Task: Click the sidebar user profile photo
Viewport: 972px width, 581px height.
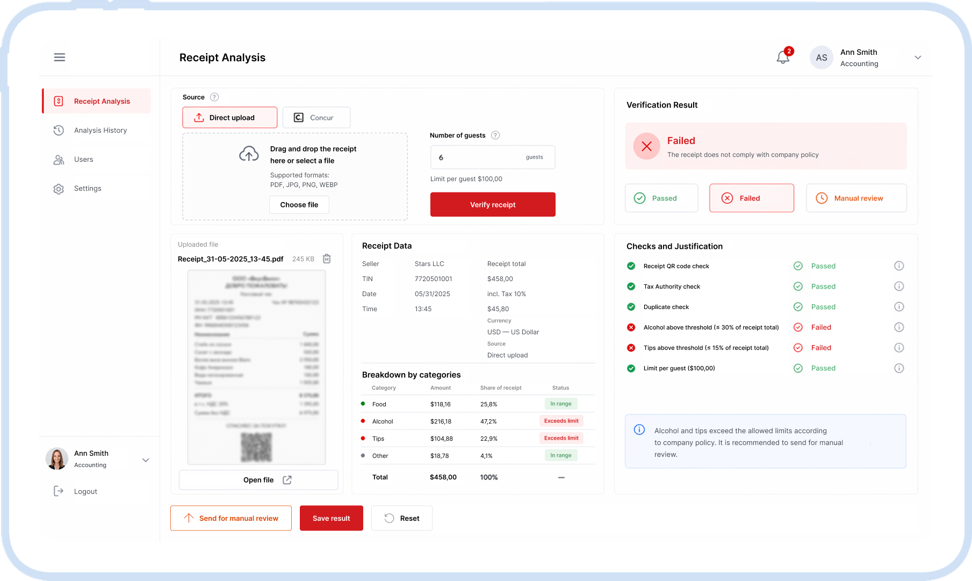Action: pos(57,458)
